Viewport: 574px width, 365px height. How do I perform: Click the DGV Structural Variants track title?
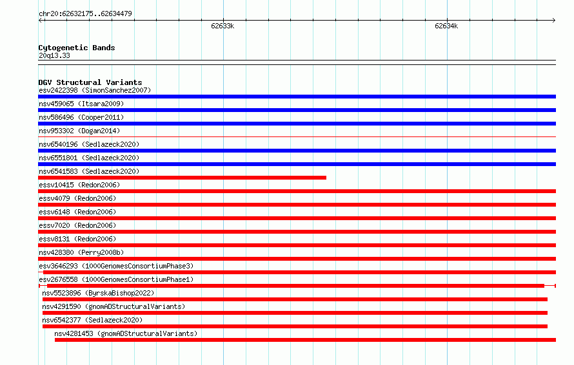pos(90,82)
